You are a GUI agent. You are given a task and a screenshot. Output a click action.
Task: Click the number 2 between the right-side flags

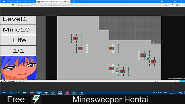click(x=148, y=58)
